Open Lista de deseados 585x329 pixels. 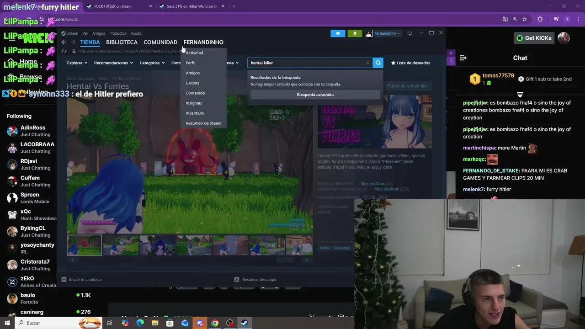pyautogui.click(x=410, y=63)
